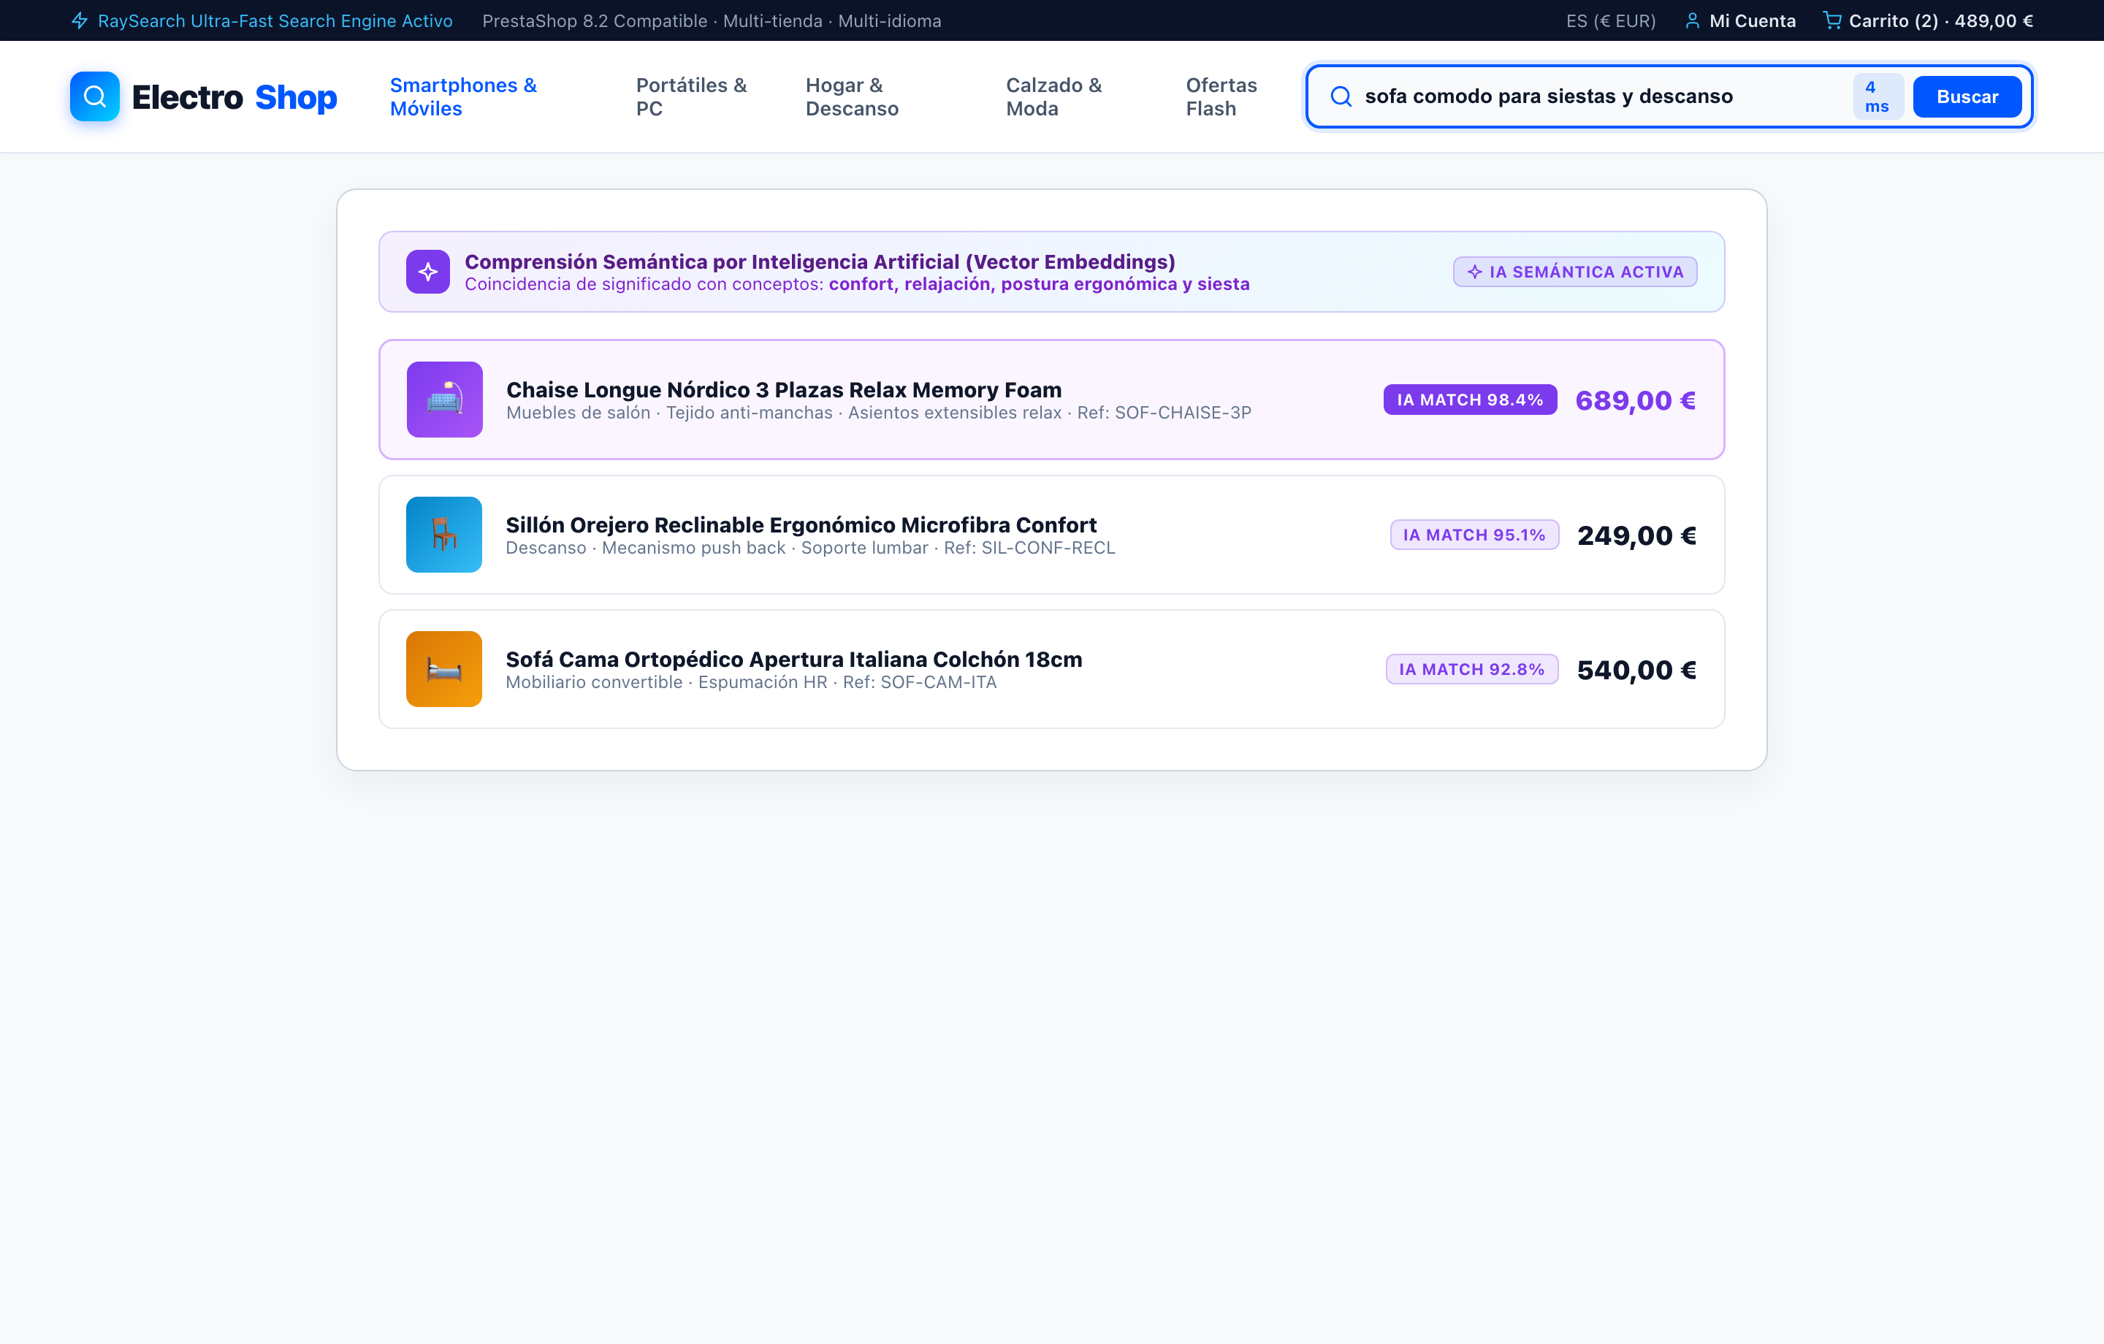2104x1344 pixels.
Task: Open Calzado & Moda category
Action: click(x=1053, y=97)
